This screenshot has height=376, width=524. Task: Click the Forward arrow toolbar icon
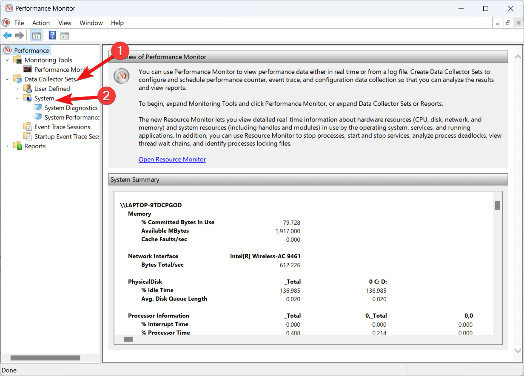pos(19,35)
